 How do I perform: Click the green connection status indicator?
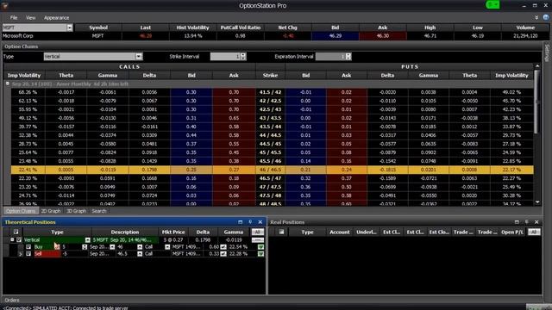click(492, 4)
